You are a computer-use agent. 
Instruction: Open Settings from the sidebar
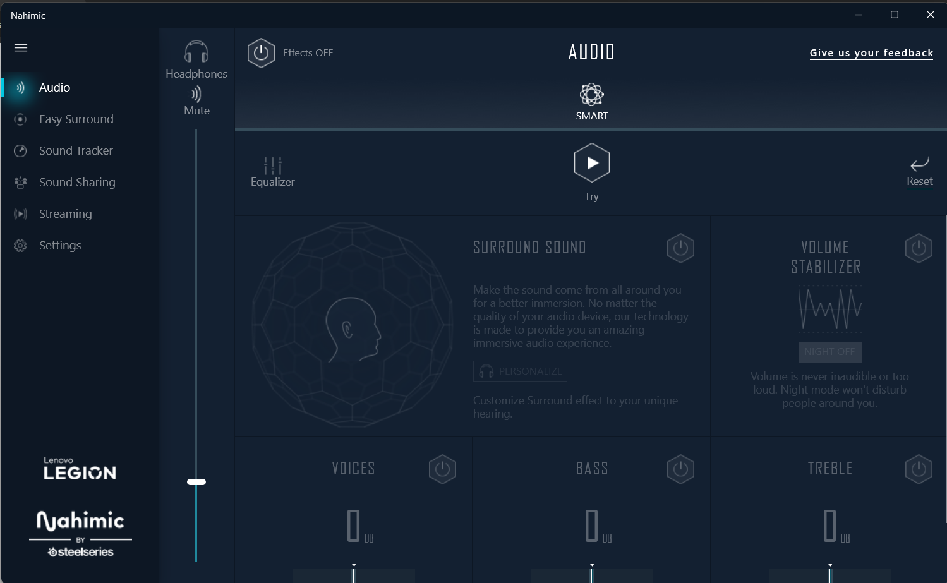tap(60, 246)
